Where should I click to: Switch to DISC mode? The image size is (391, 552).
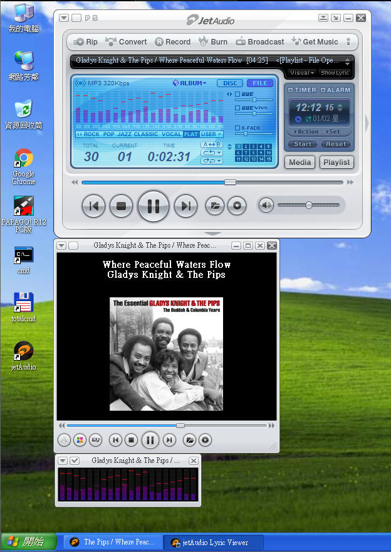pyautogui.click(x=230, y=83)
